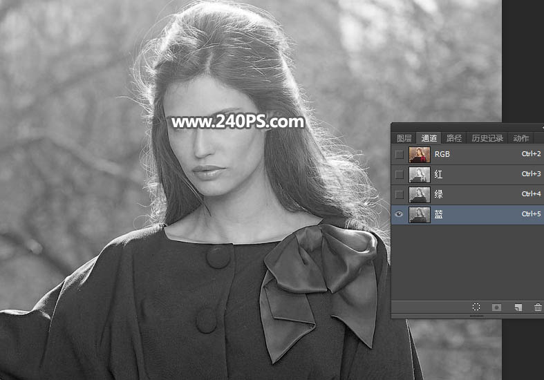
Task: Switch to the 动作 (Actions) tab
Action: [520, 138]
